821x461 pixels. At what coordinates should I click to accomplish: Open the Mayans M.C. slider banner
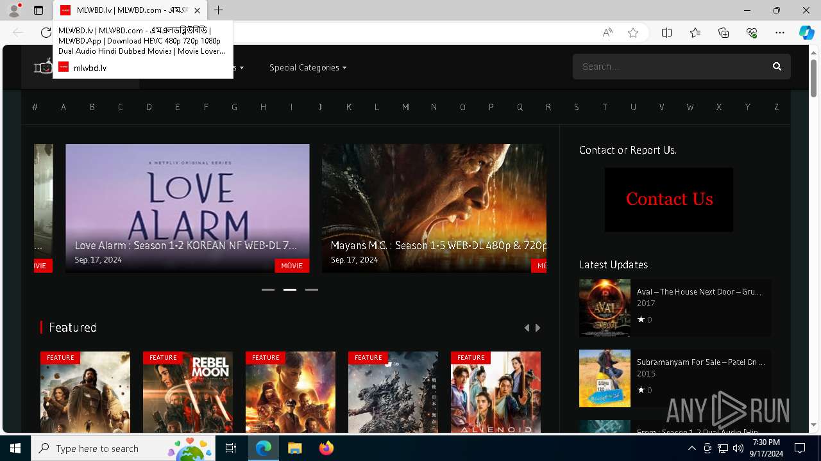(x=434, y=208)
